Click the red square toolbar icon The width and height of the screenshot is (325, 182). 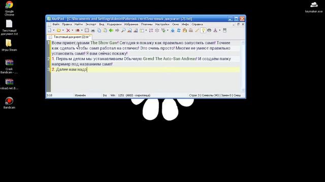(78, 30)
